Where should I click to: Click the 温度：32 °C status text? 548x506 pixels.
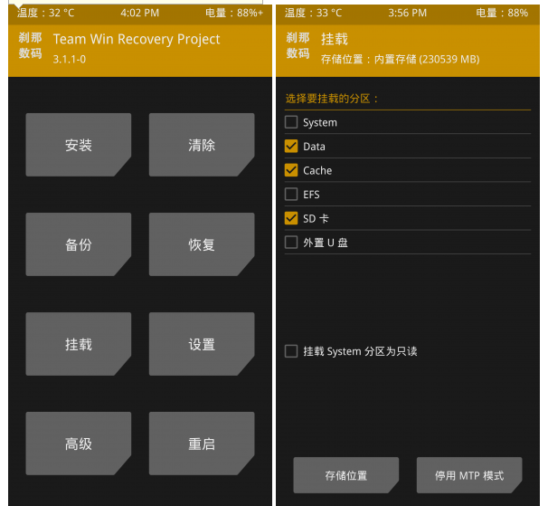pyautogui.click(x=45, y=13)
